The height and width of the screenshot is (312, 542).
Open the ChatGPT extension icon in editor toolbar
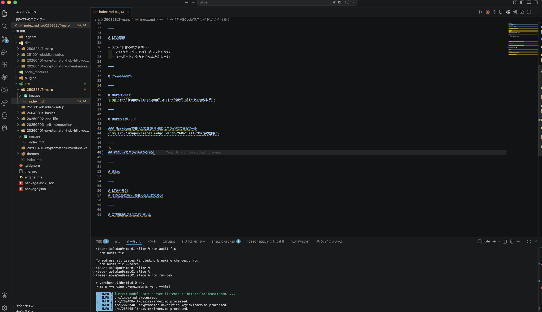[x=508, y=12]
